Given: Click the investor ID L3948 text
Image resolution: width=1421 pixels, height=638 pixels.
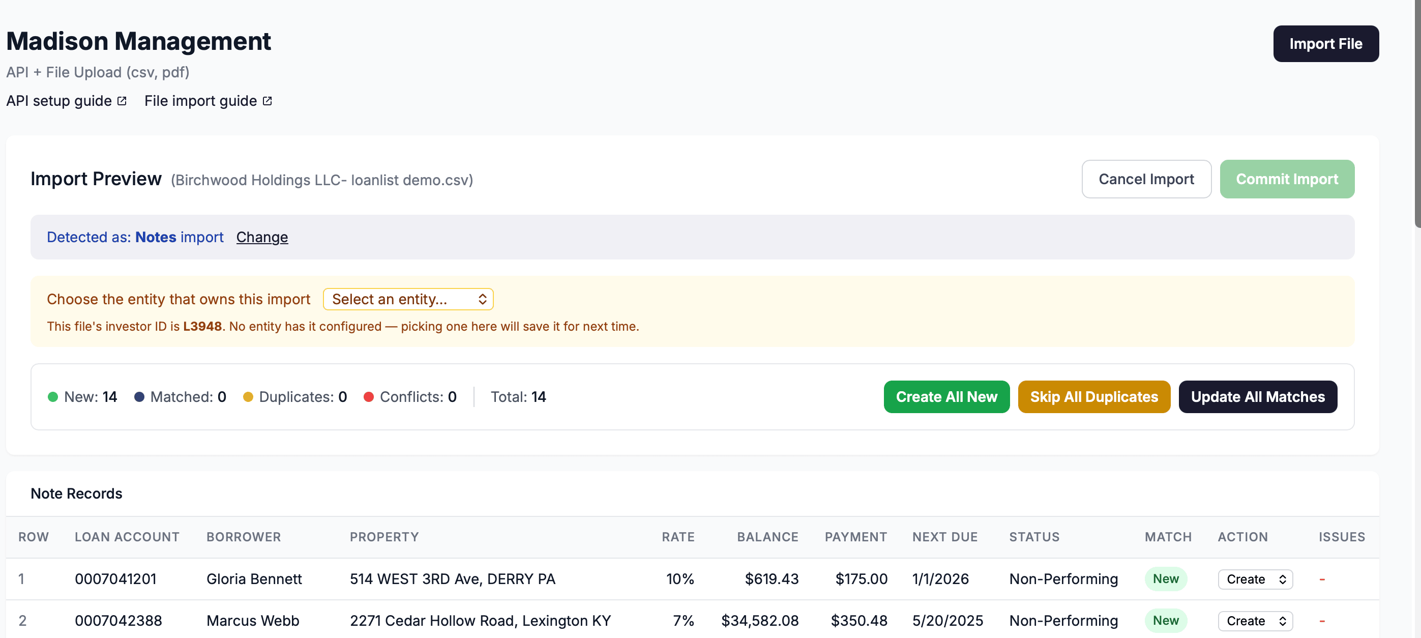Looking at the screenshot, I should click(202, 326).
